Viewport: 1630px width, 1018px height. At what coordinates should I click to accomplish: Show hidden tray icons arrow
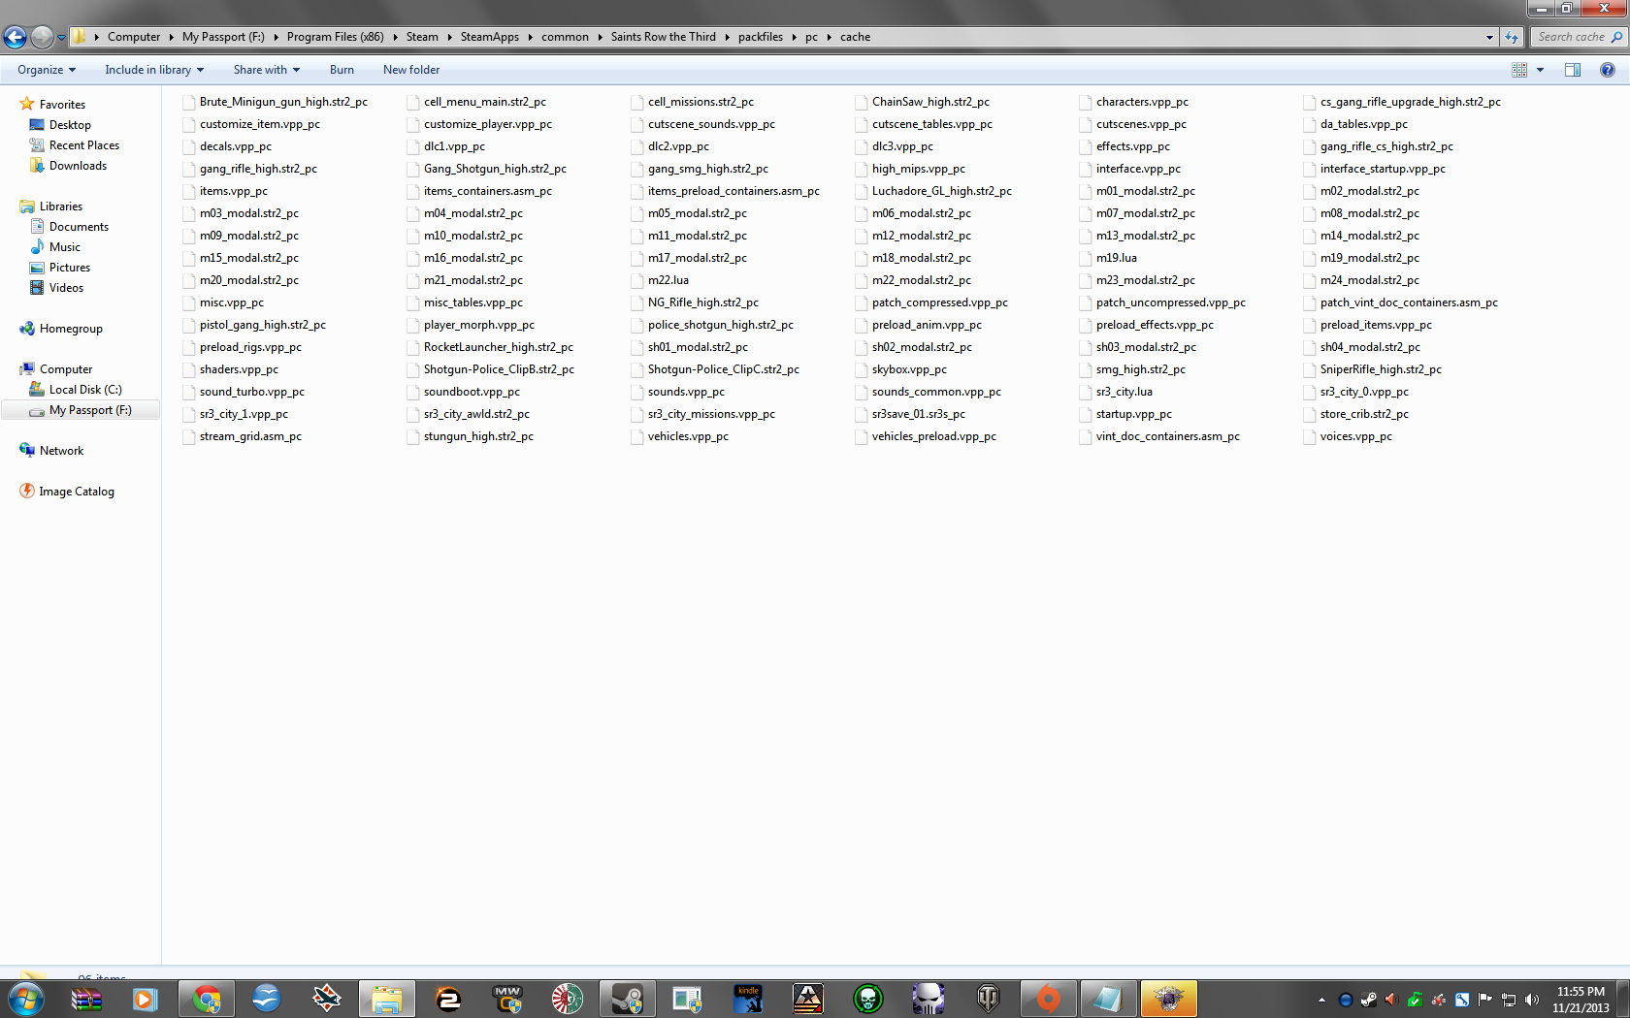(x=1321, y=1000)
